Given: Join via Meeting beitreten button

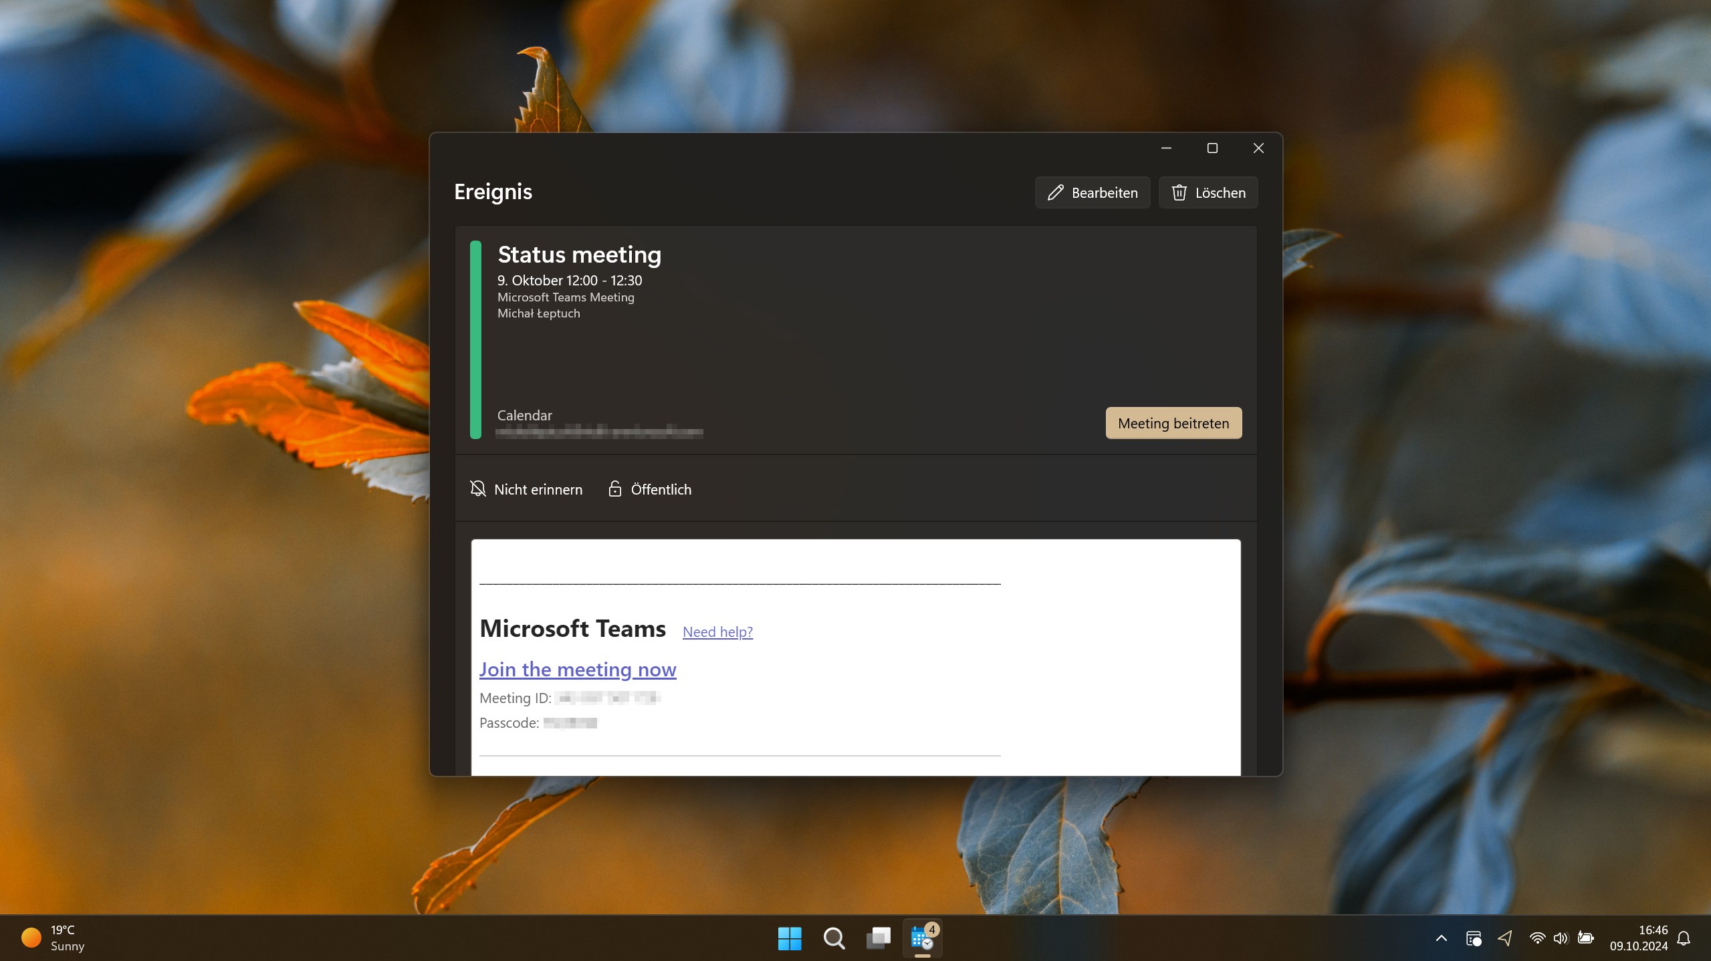Looking at the screenshot, I should (x=1173, y=423).
